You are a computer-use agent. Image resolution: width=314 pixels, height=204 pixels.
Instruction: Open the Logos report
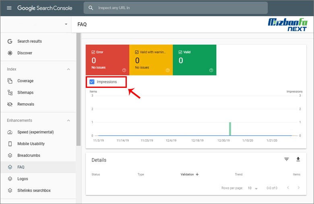click(23, 179)
